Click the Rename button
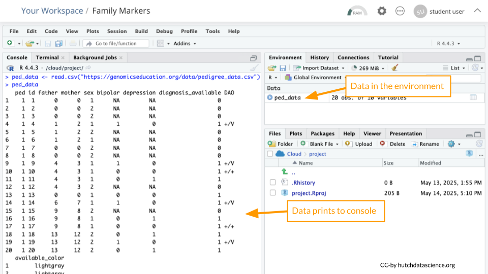488x274 pixels. coord(425,144)
